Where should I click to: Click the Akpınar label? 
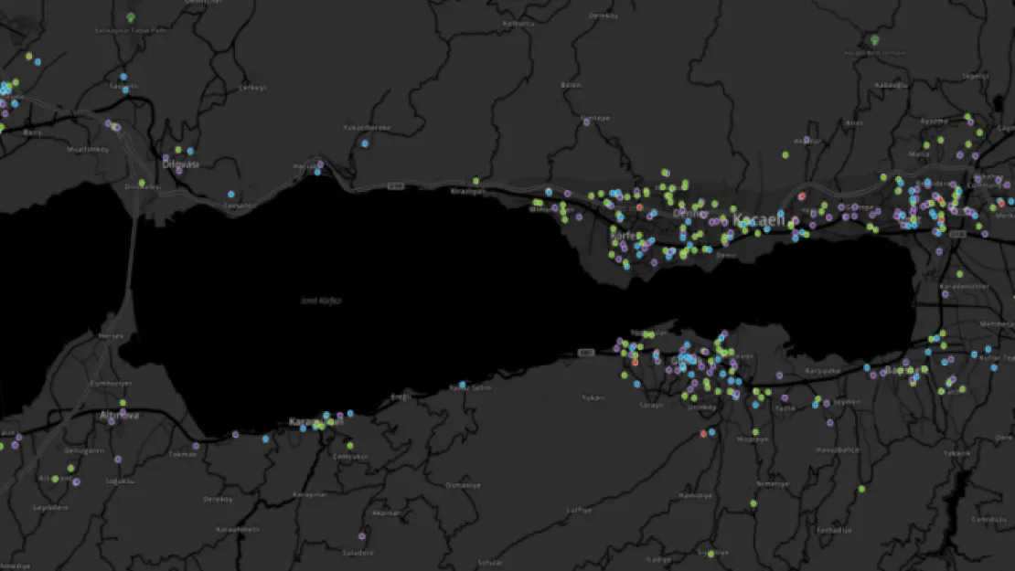386,513
